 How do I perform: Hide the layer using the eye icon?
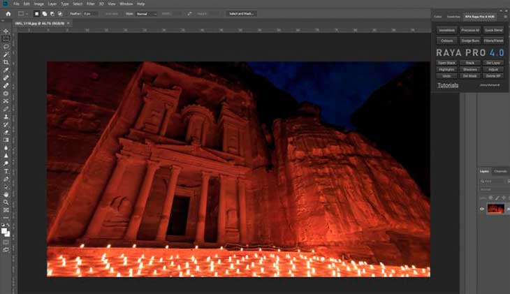[x=482, y=209]
